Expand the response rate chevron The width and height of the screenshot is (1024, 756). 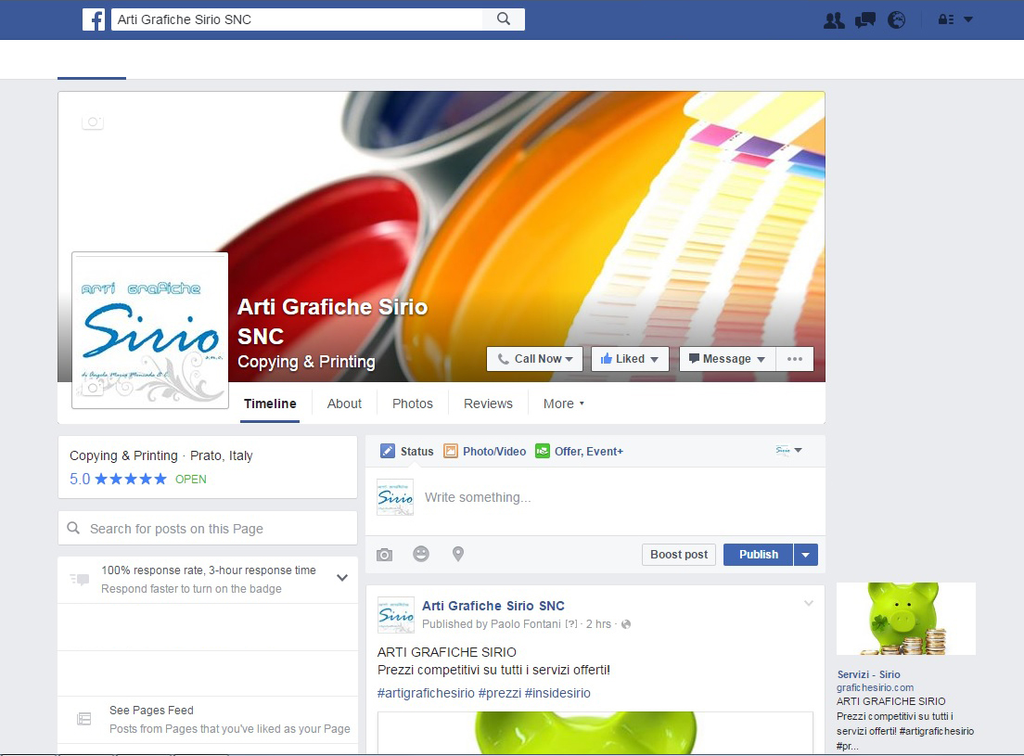pyautogui.click(x=342, y=578)
